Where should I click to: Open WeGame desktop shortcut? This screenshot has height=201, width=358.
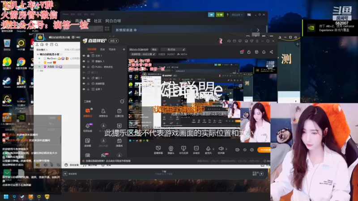7,101
